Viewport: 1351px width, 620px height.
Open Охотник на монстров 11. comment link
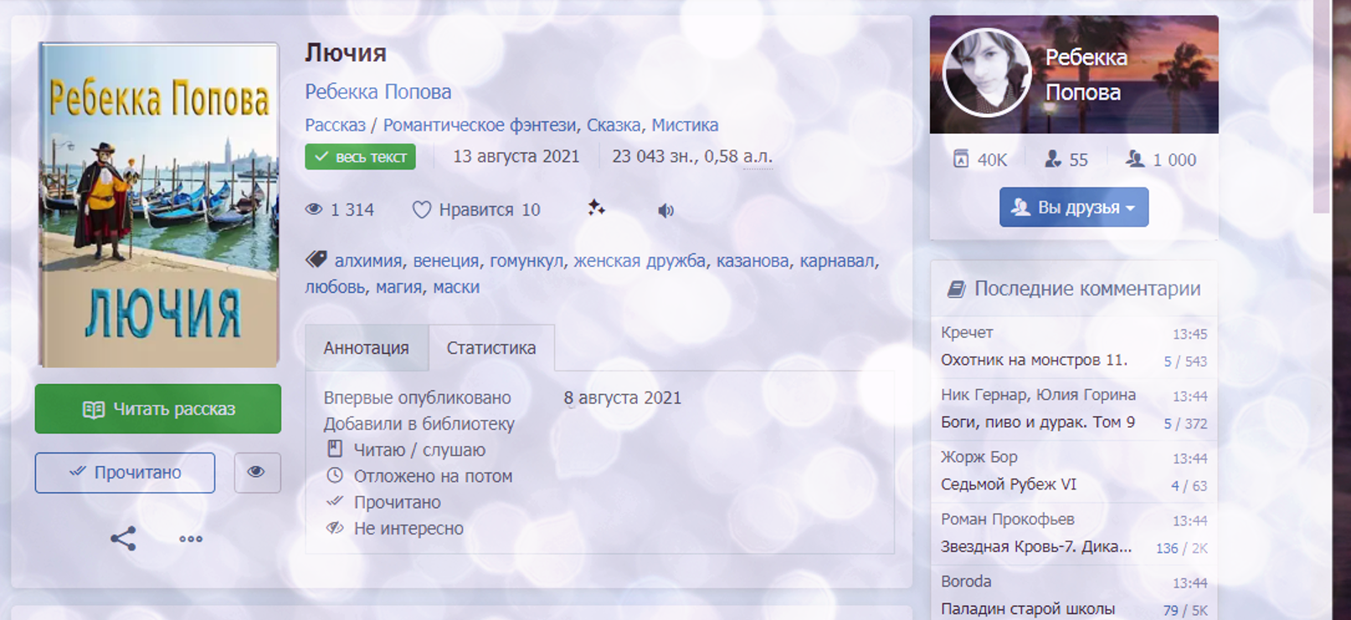(1034, 360)
